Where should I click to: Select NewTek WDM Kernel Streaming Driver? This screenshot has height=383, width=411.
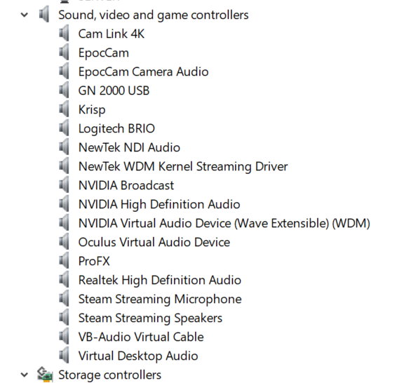pyautogui.click(x=183, y=167)
